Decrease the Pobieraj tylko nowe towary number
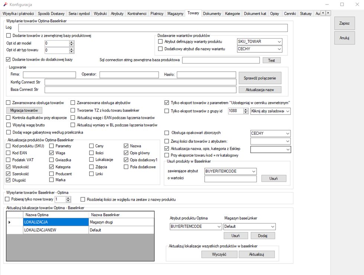364x275 pixels. (68, 200)
